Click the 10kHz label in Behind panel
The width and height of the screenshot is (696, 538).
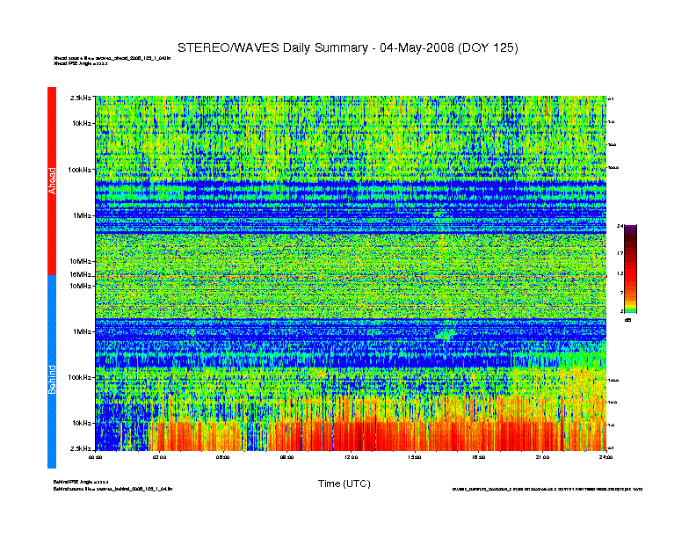82,423
